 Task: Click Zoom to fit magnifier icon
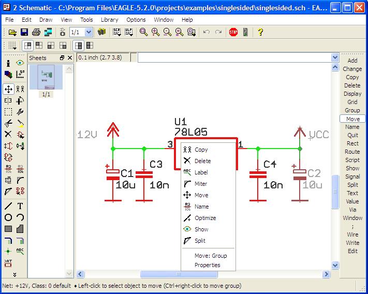pos(144,32)
